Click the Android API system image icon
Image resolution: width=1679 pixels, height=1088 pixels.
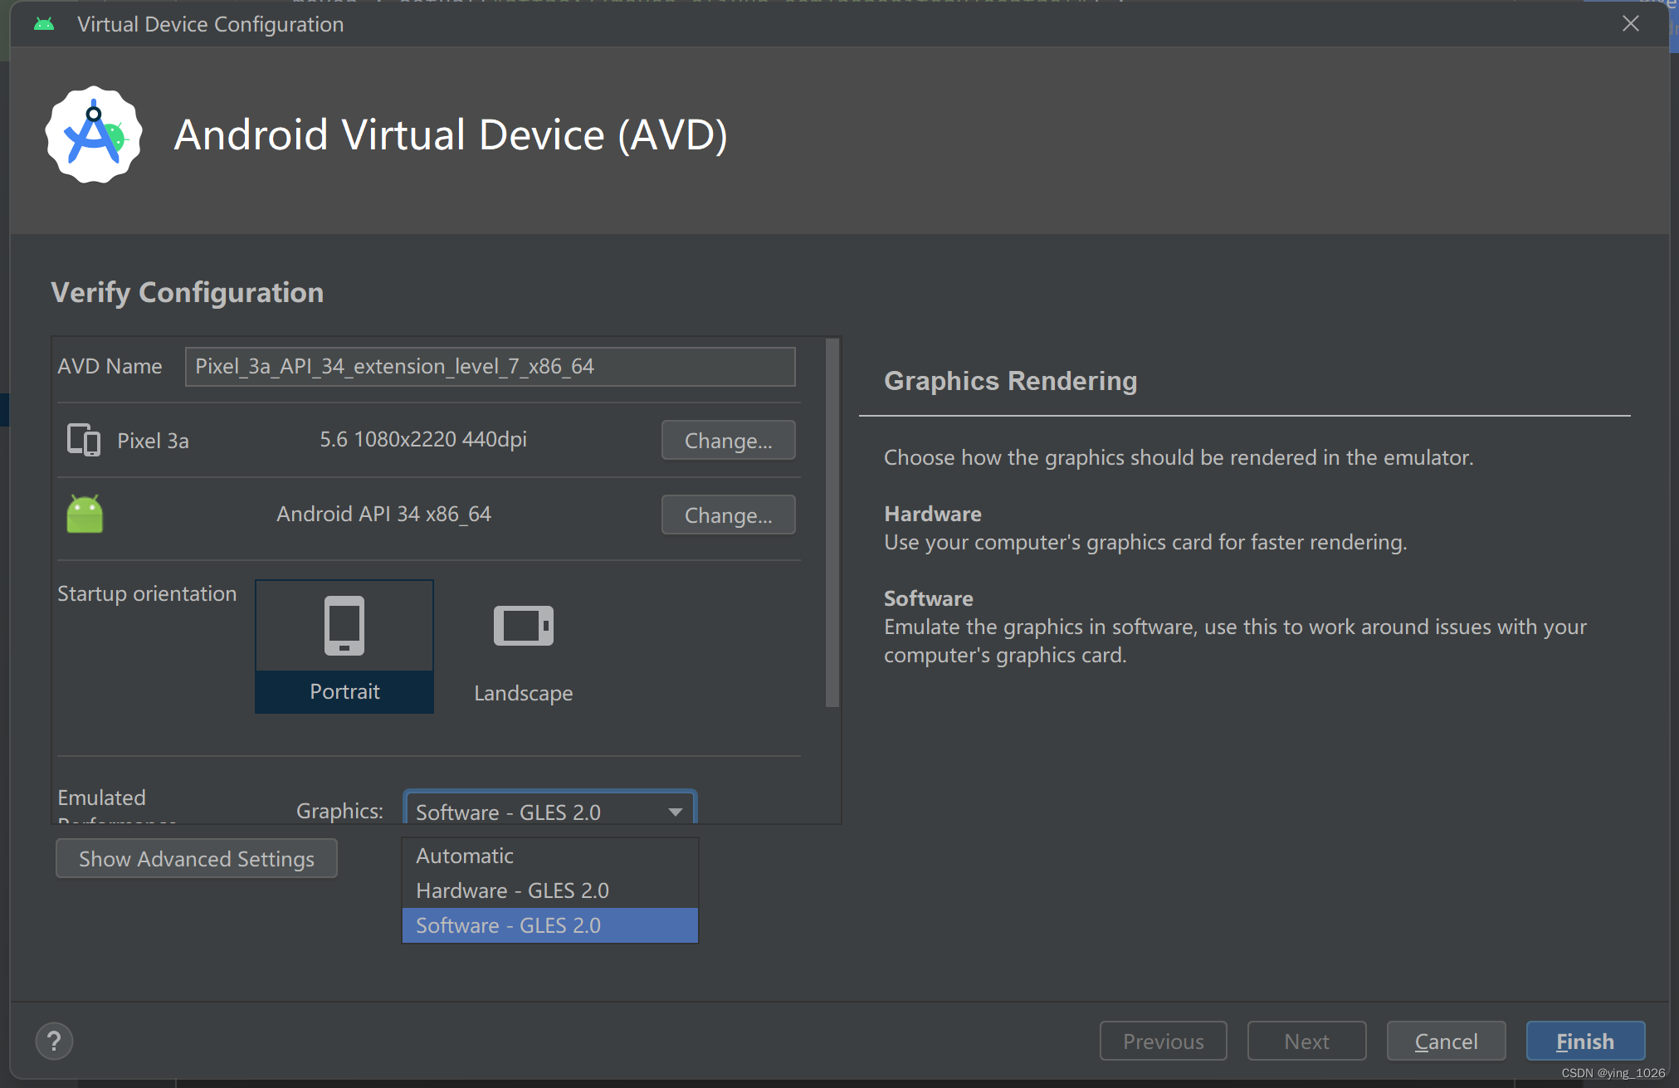(83, 511)
